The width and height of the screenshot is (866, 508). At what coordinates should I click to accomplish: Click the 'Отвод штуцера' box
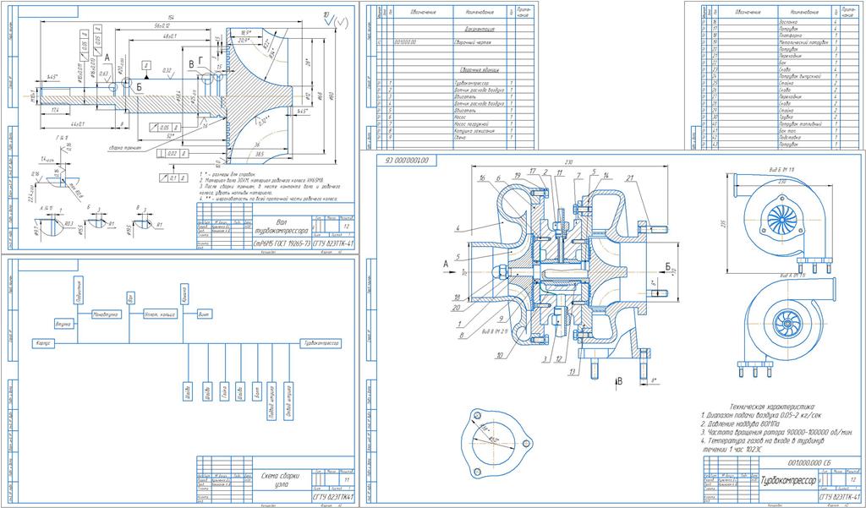pos(288,401)
